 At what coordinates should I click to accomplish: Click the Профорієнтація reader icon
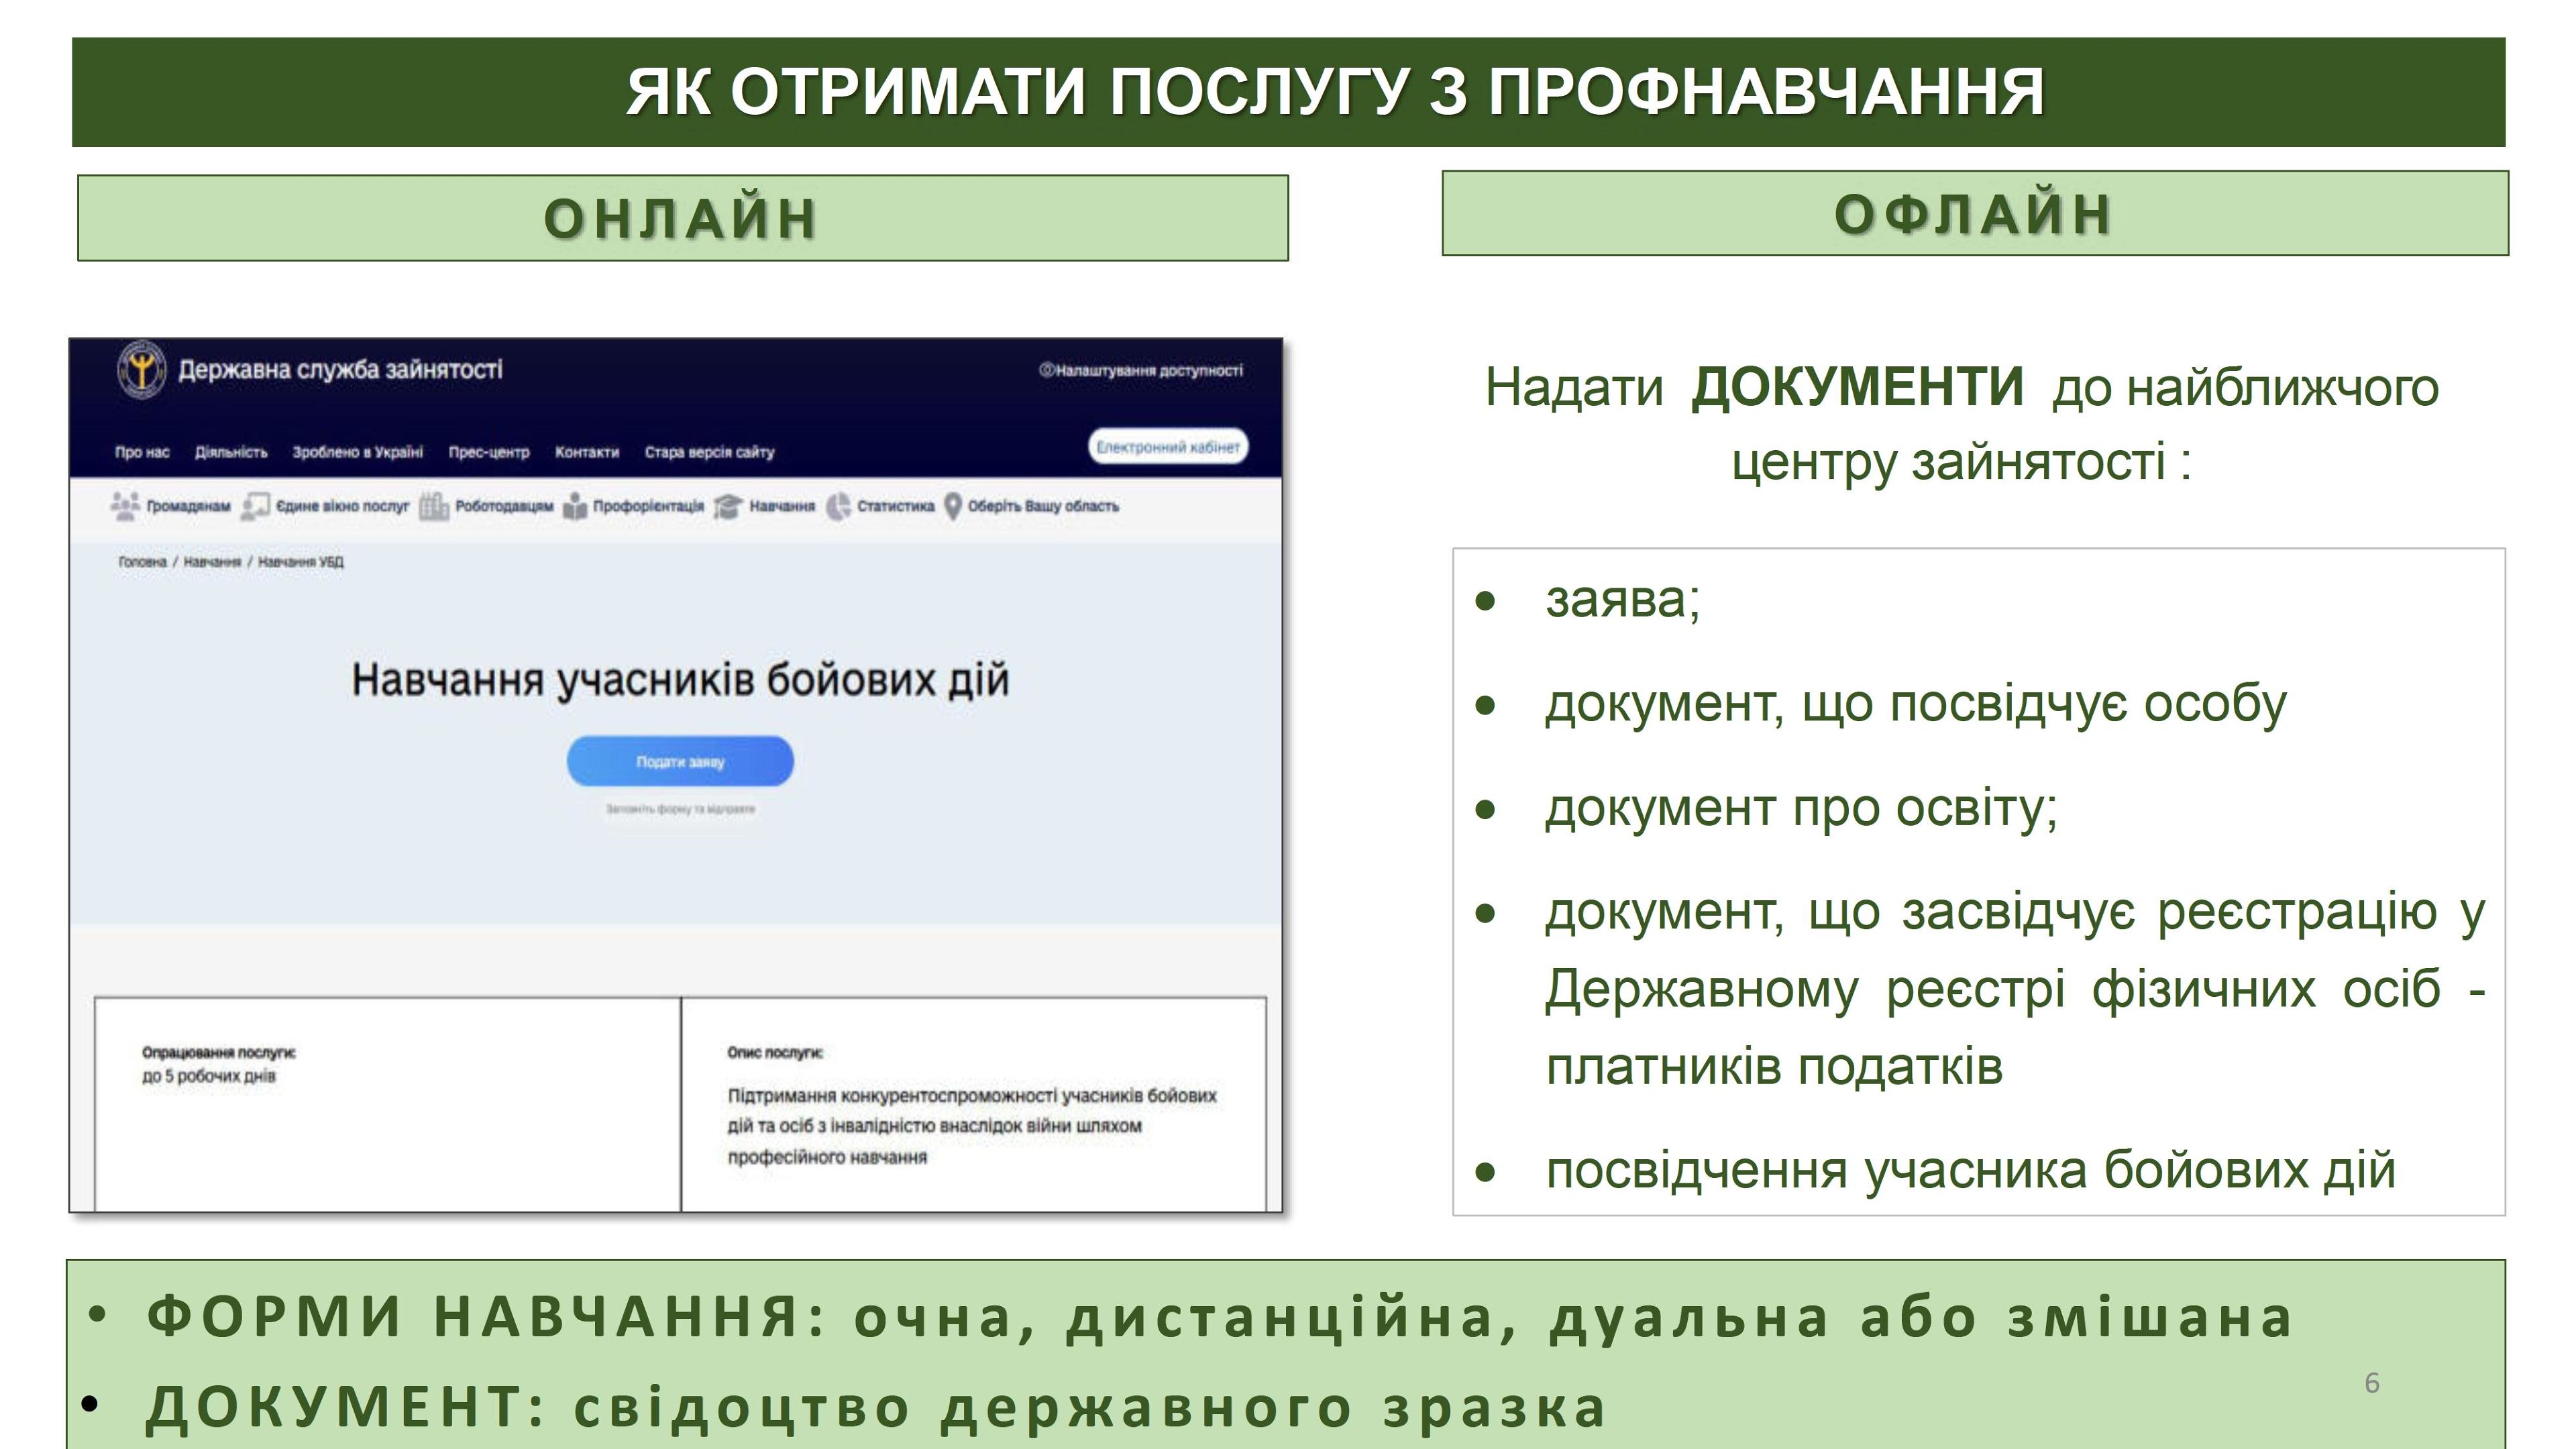[575, 506]
